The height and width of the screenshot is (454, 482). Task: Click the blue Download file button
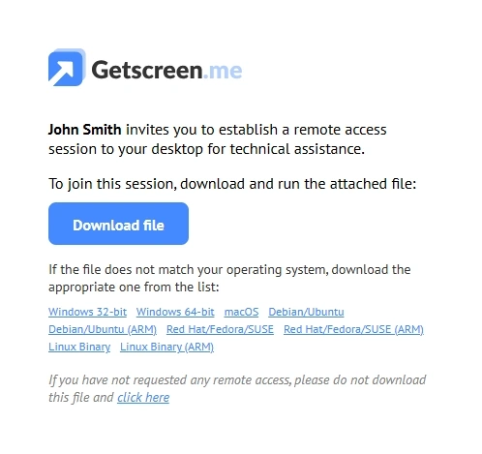[x=118, y=224]
